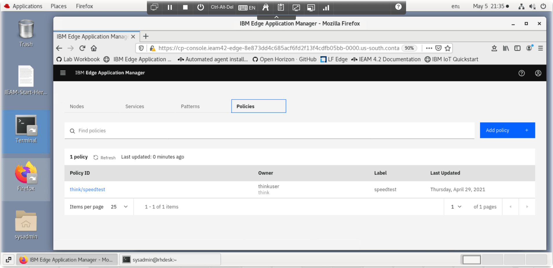Open the Firefox library icon
This screenshot has width=553, height=268.
506,48
